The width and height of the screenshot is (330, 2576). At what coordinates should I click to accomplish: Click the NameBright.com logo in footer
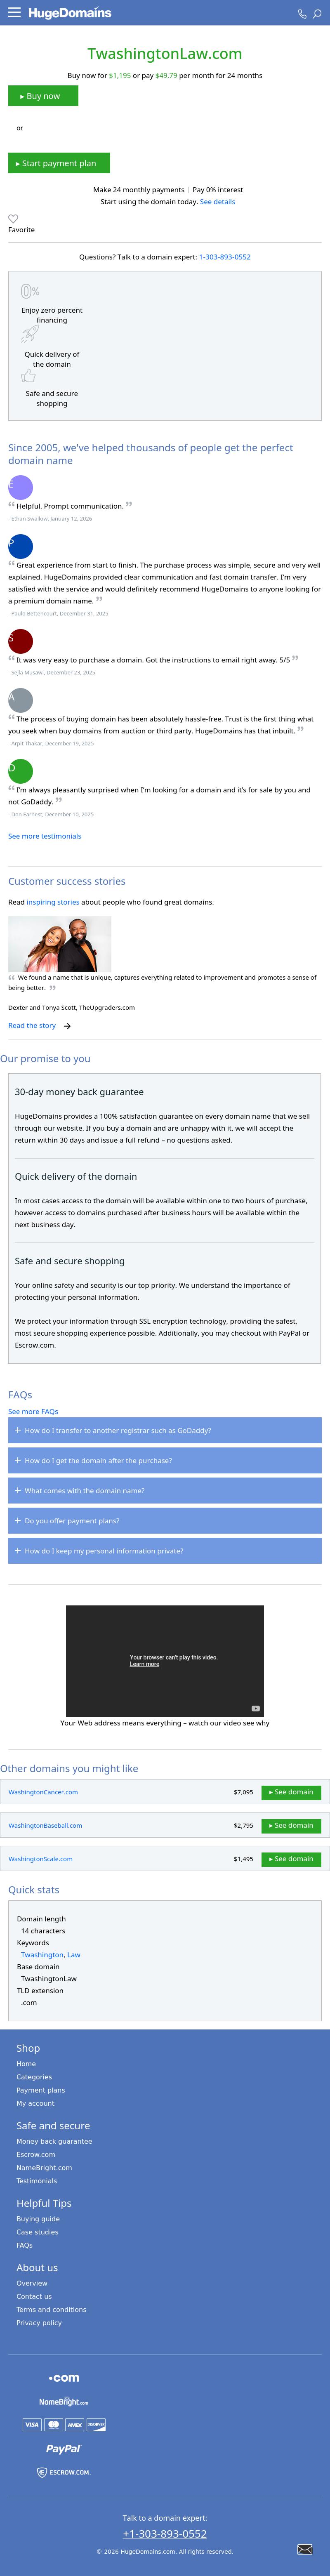click(64, 2401)
